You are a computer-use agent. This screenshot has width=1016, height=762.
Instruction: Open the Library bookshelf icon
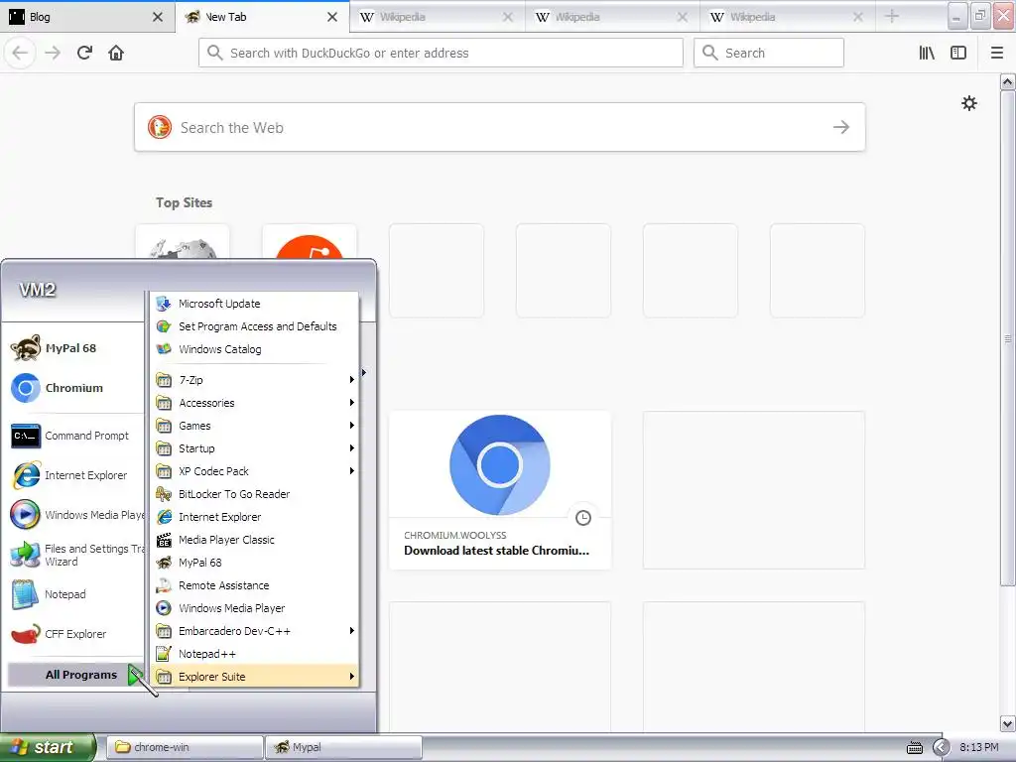(x=927, y=53)
